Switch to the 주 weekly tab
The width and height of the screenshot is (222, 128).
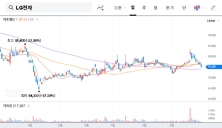[x=144, y=8]
